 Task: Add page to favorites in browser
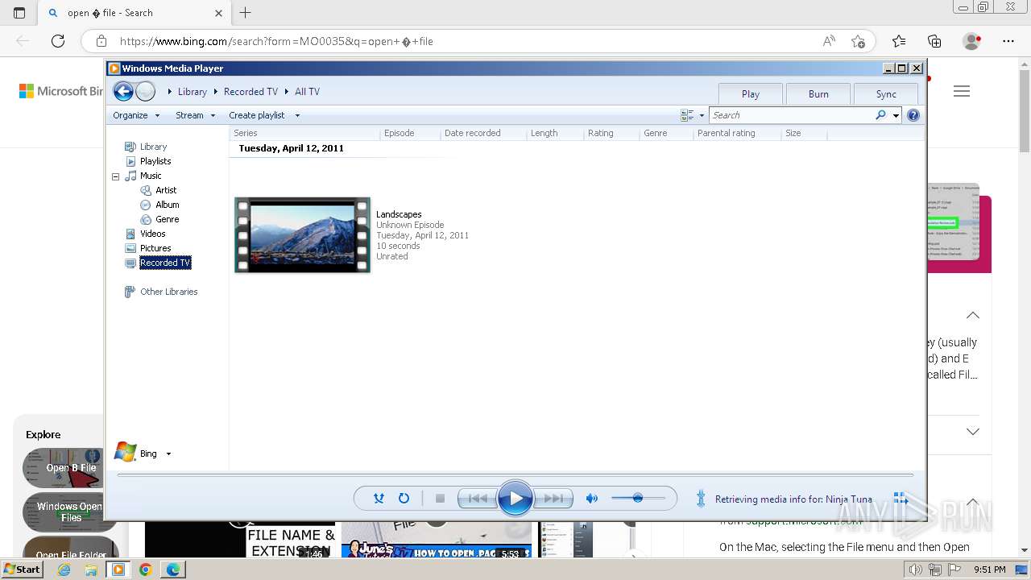tap(858, 41)
